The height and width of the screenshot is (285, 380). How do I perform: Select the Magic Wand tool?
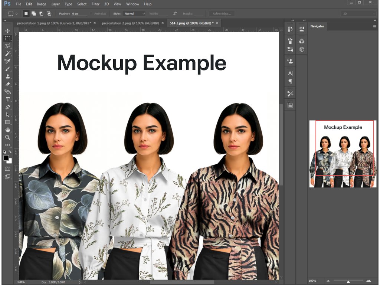(7, 54)
